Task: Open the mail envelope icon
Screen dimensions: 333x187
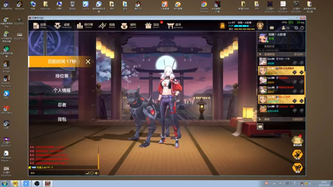Action: pyautogui.click(x=272, y=28)
